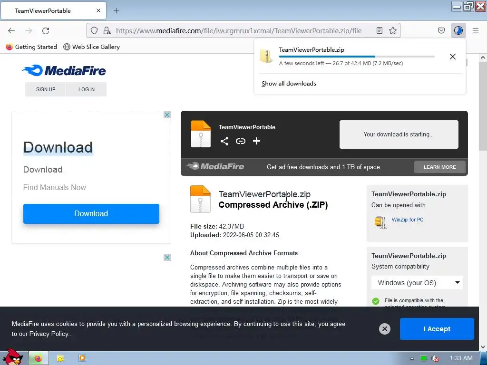Go back with the browser back arrow
Image resolution: width=487 pixels, height=365 pixels.
point(11,31)
